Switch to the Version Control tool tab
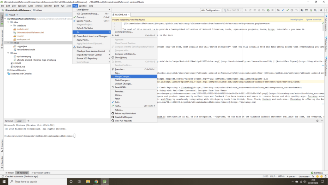This screenshot has width=328, height=185. (x=41, y=172)
